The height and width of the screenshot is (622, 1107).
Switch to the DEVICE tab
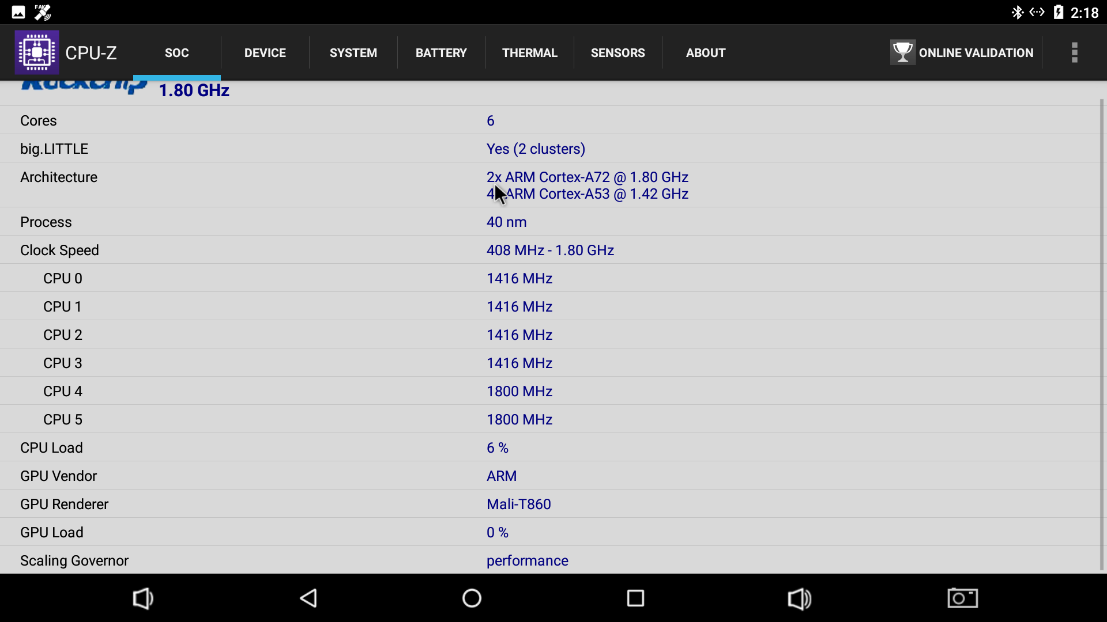click(x=265, y=52)
